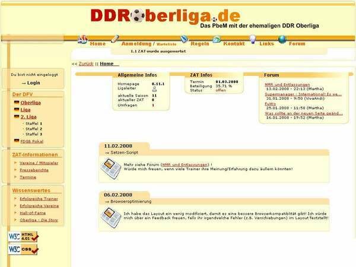The image size is (356, 267).
Task: Click the Home navigation icon
Action: click(x=82, y=40)
